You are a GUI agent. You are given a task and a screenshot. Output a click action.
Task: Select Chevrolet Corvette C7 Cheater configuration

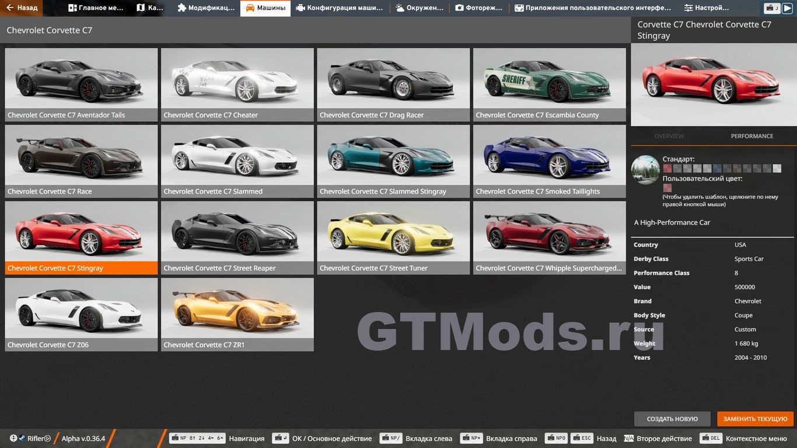tap(237, 85)
